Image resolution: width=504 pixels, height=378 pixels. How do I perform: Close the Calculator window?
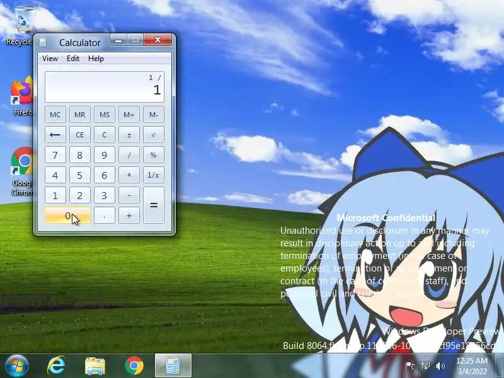pyautogui.click(x=157, y=40)
